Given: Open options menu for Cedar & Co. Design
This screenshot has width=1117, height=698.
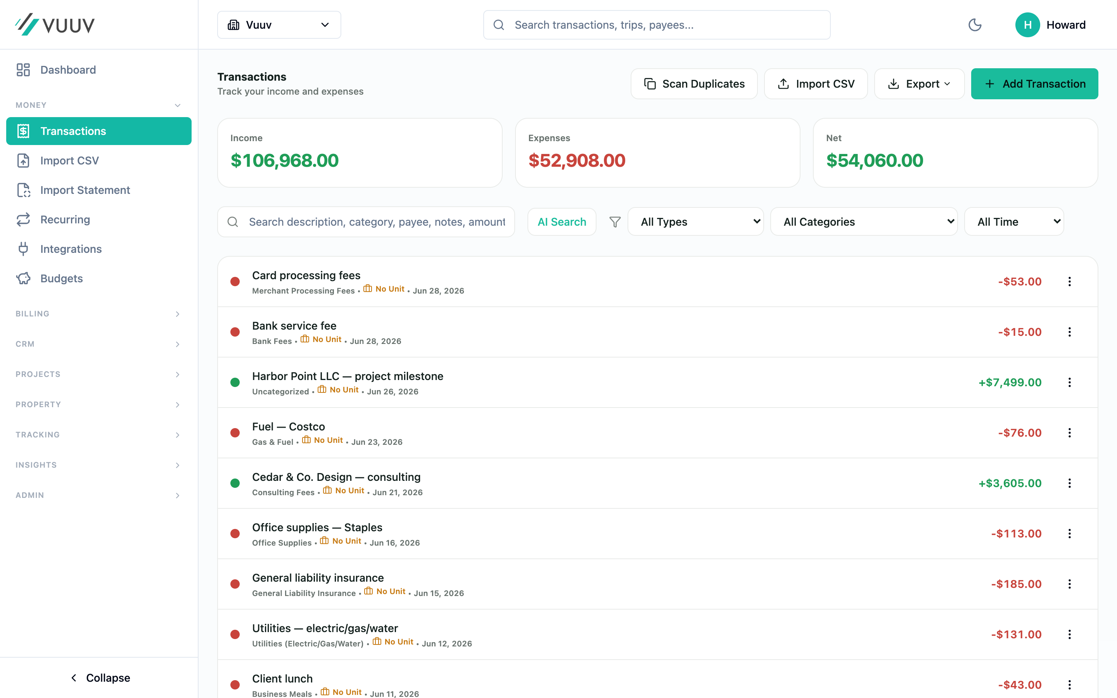Looking at the screenshot, I should coord(1069,483).
